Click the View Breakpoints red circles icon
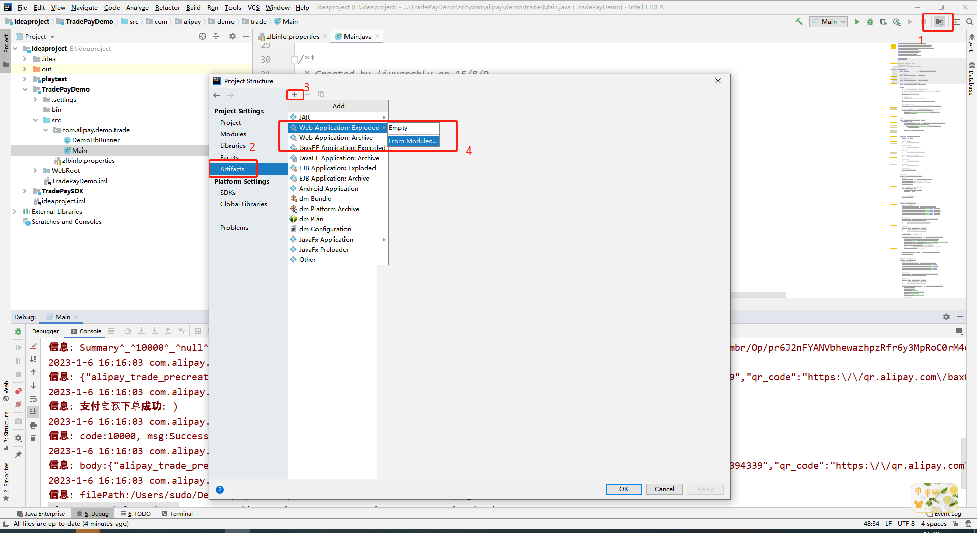This screenshot has height=533, width=977. [x=18, y=391]
